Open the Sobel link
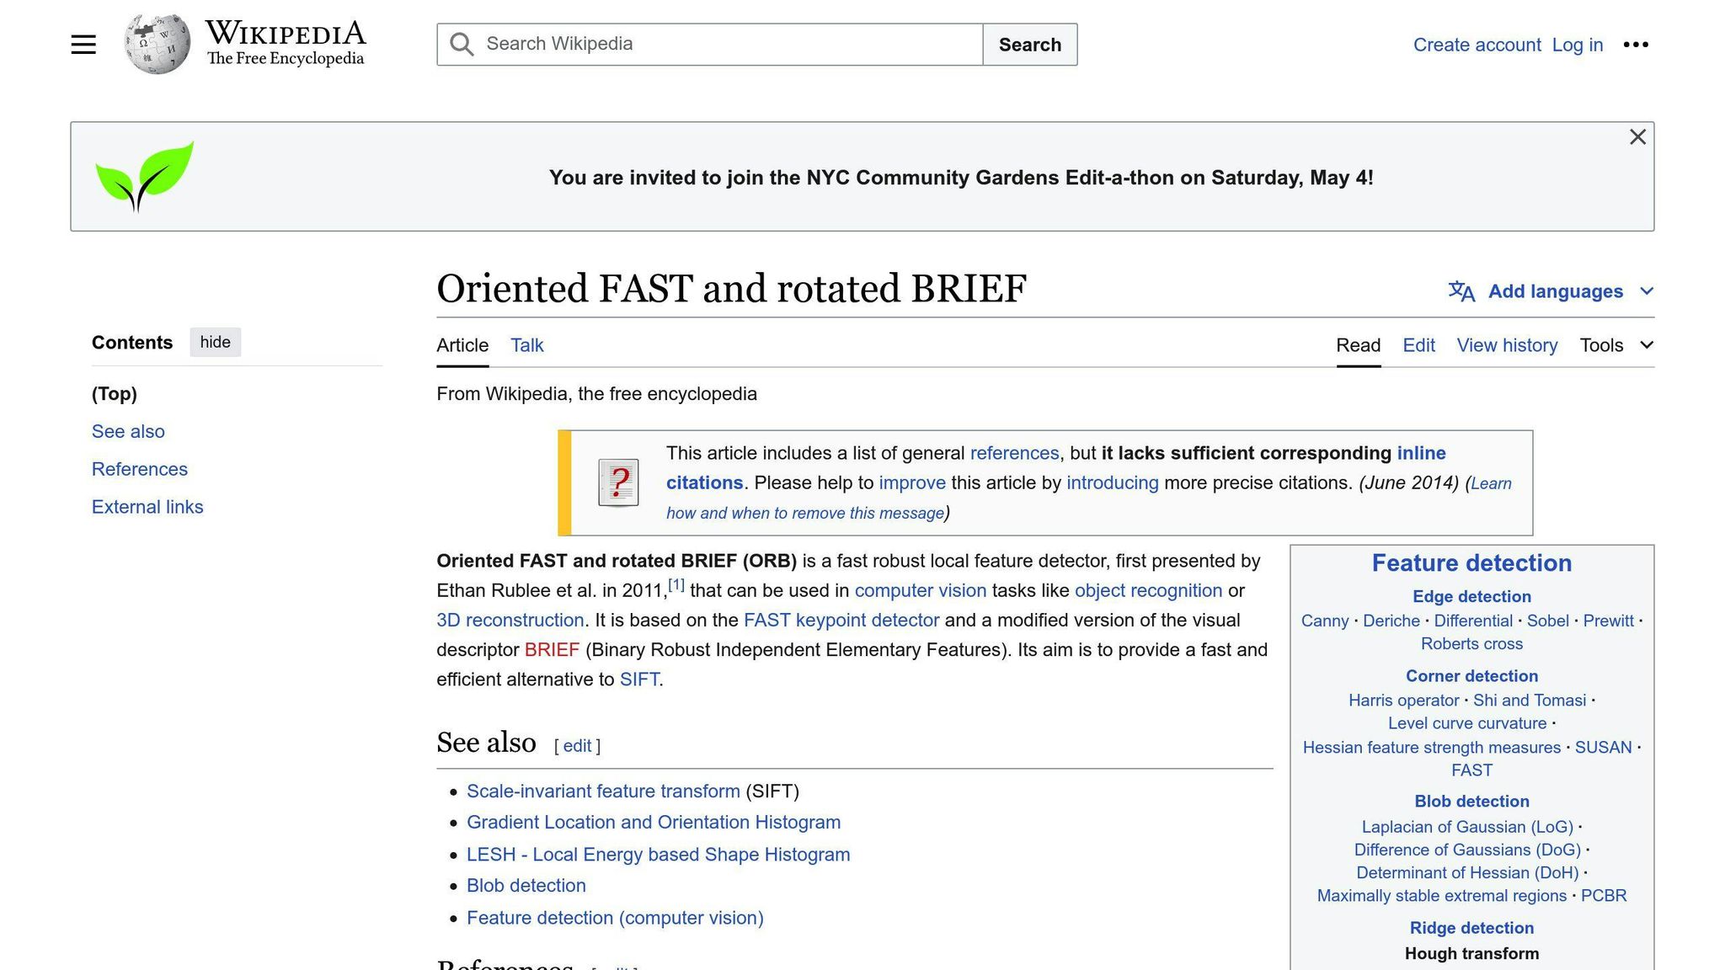The width and height of the screenshot is (1725, 970). tap(1548, 621)
